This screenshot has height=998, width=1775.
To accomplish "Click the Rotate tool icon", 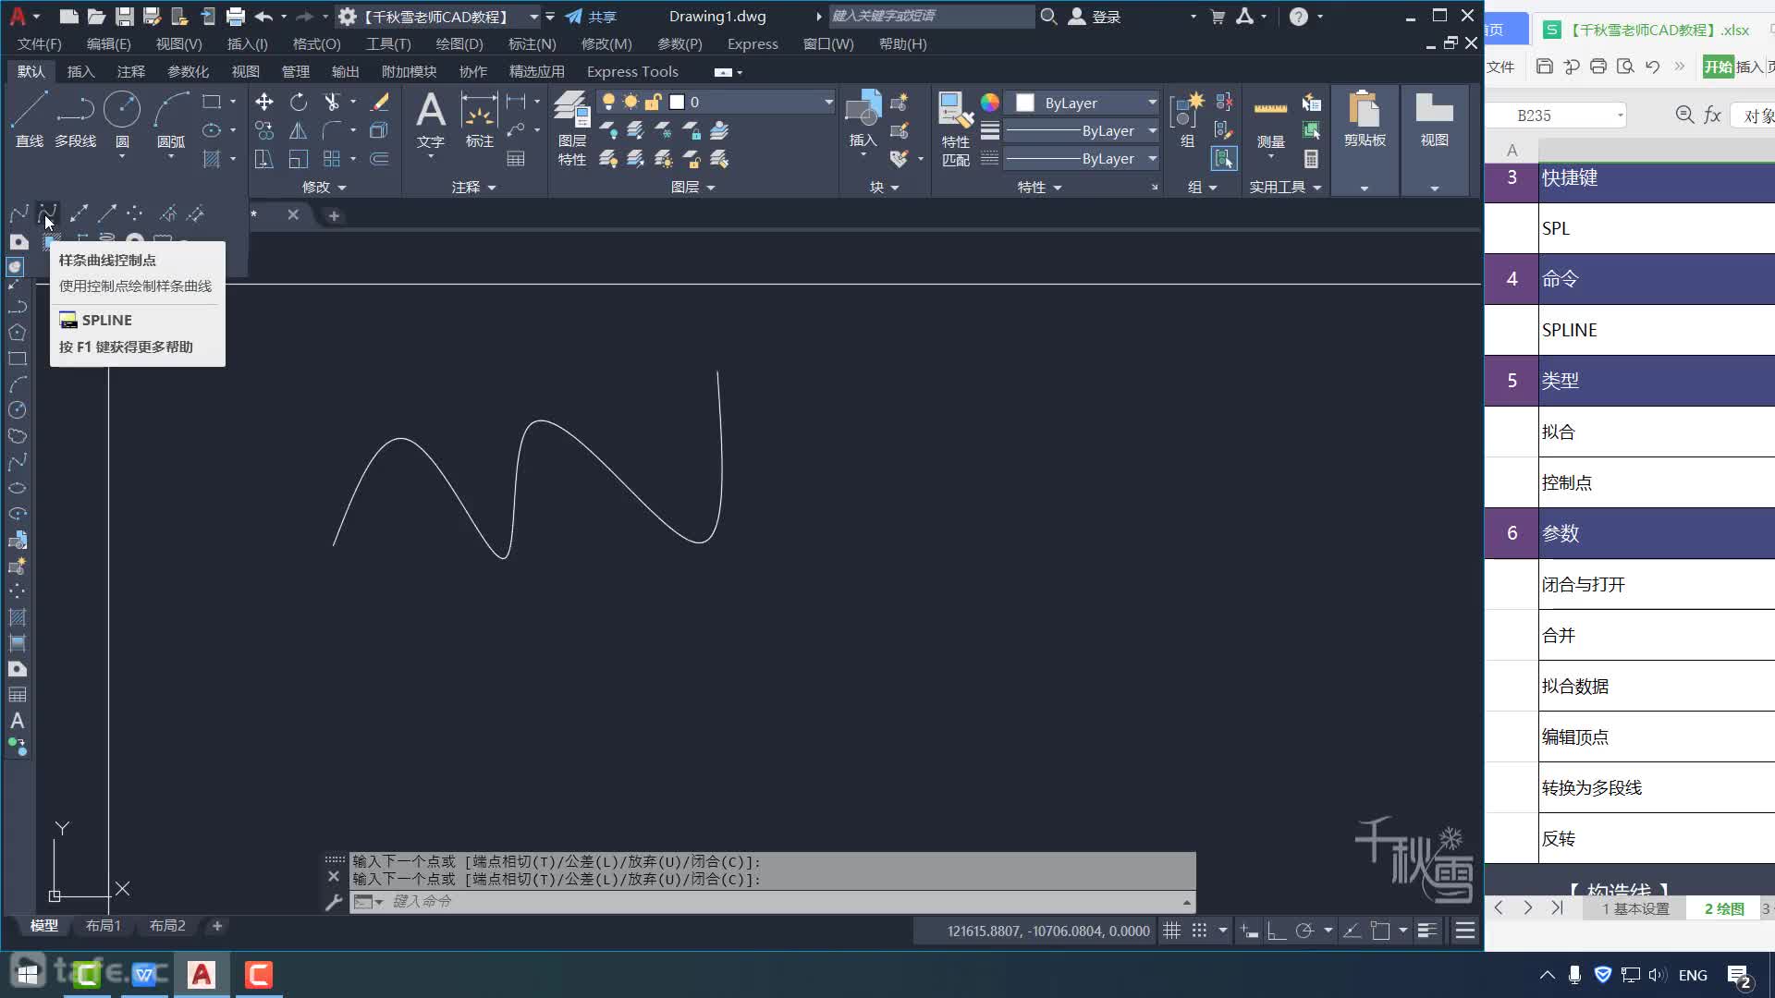I will pos(298,102).
